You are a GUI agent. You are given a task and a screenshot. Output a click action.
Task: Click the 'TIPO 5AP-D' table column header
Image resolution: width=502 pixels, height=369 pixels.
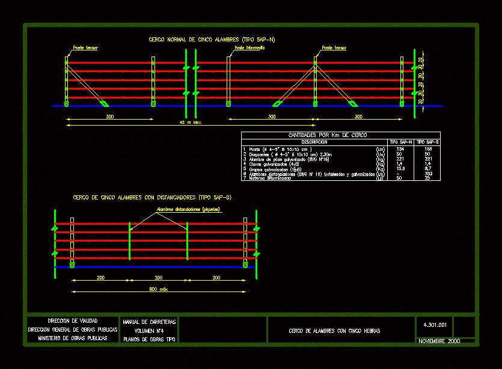[x=427, y=142]
